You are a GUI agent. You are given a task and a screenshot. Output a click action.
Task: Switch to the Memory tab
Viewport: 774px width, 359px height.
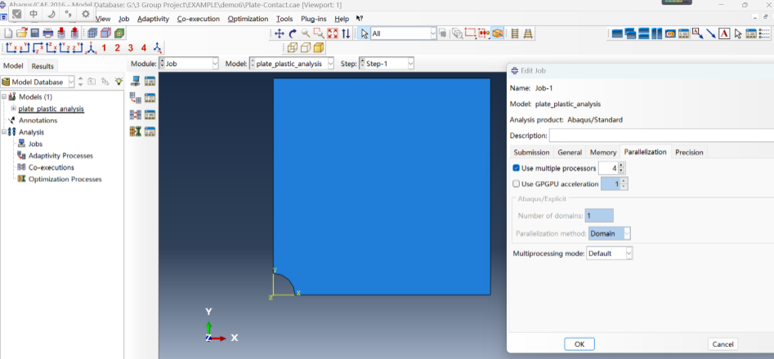point(602,153)
